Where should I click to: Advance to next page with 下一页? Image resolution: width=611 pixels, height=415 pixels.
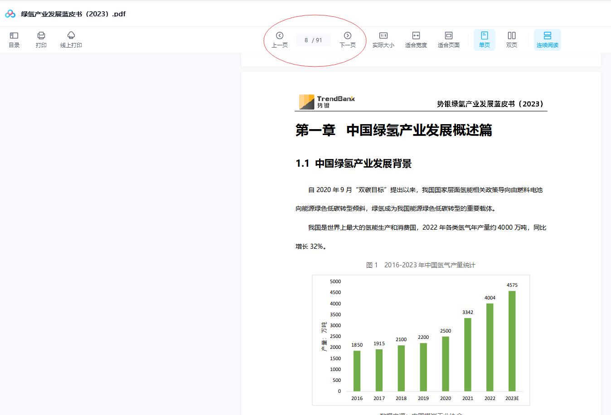pyautogui.click(x=348, y=39)
